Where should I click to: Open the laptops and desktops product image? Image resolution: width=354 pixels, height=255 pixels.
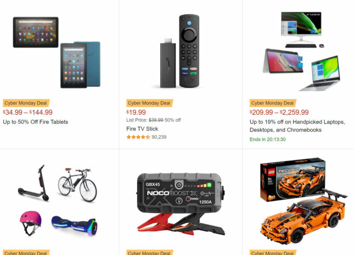coord(302,52)
